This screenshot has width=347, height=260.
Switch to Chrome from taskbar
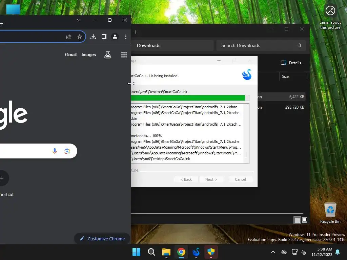[x=181, y=252]
